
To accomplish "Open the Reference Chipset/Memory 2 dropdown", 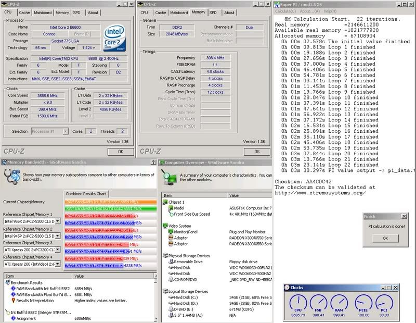I will click(57, 236).
